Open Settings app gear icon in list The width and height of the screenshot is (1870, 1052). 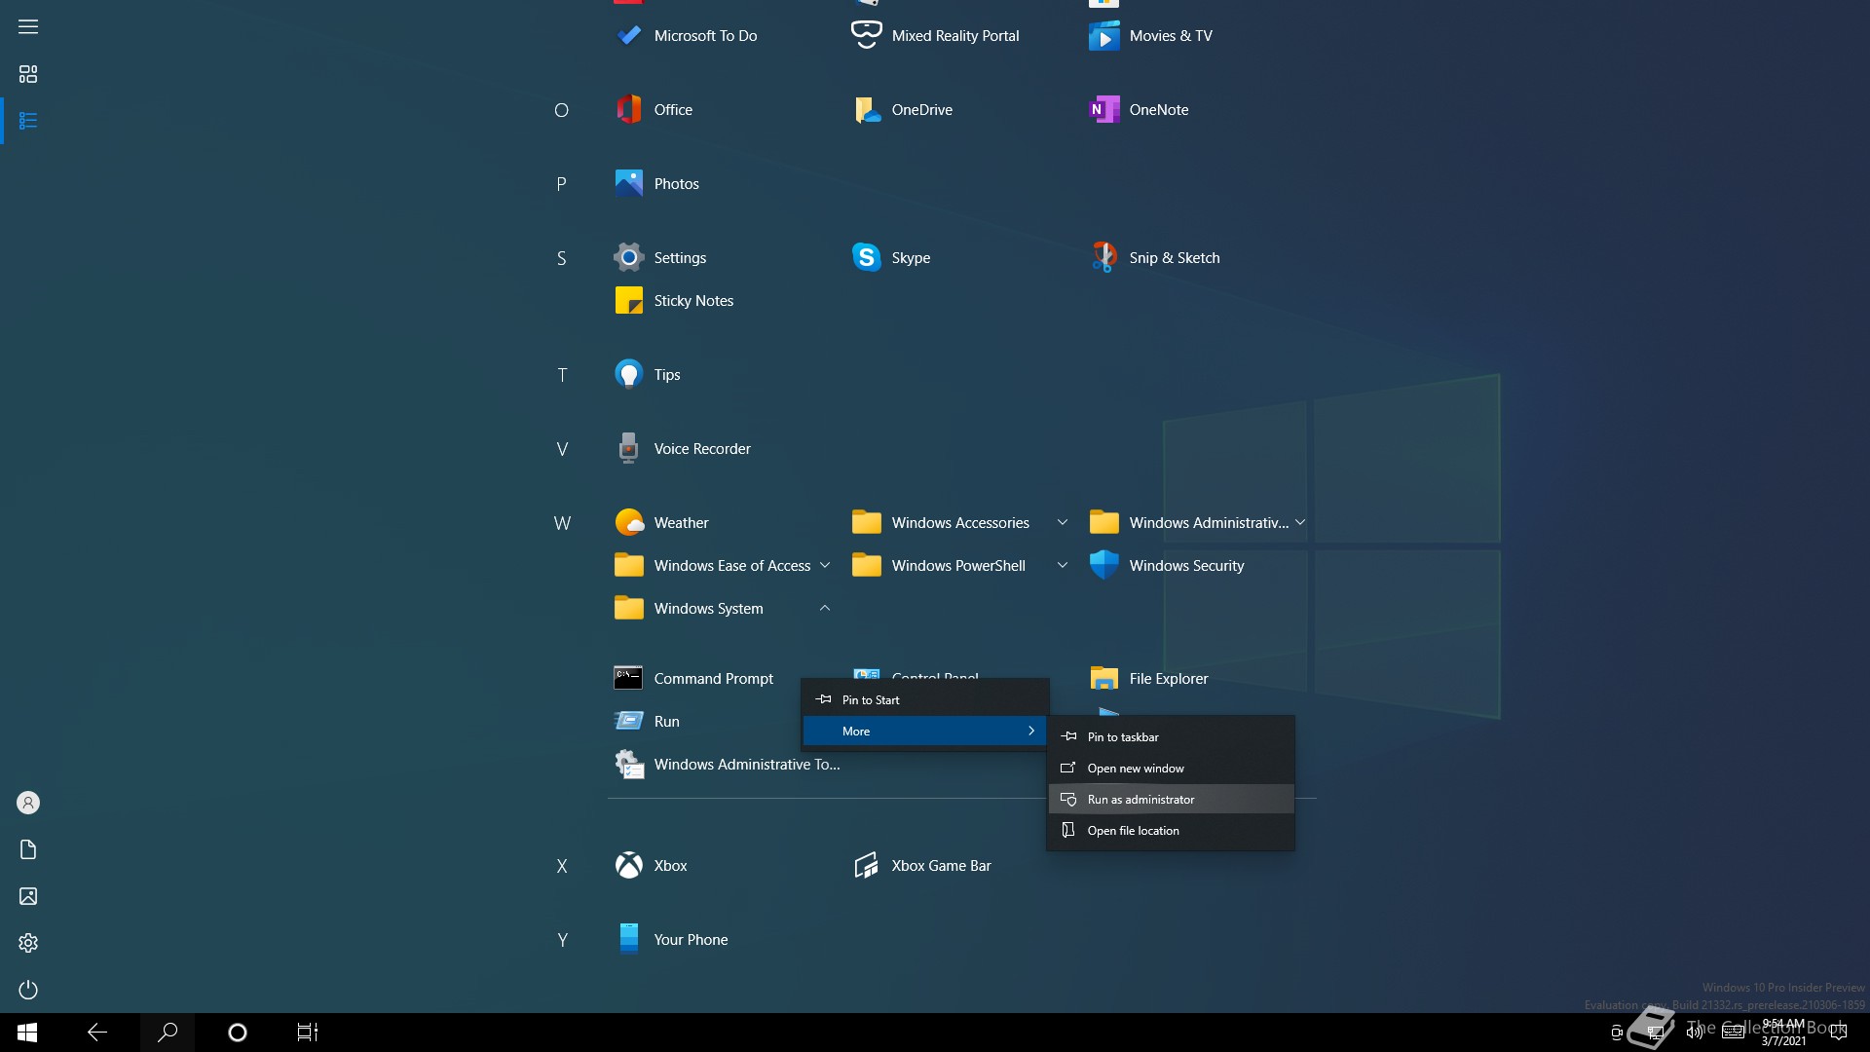pyautogui.click(x=629, y=258)
